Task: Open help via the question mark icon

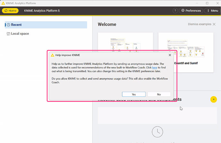Action: point(175,11)
